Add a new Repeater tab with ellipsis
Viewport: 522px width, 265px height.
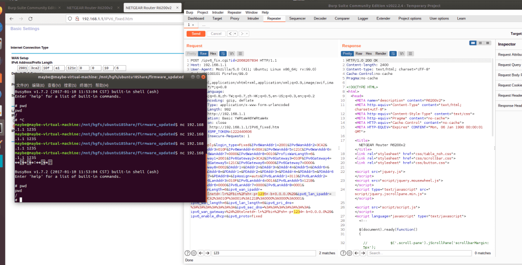pos(204,25)
